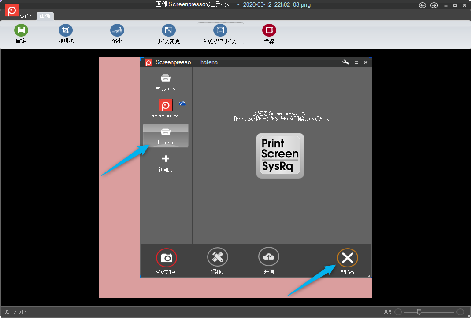Screen dimensions: 471x318
Task: Maximize the editor window
Action: 455,5
